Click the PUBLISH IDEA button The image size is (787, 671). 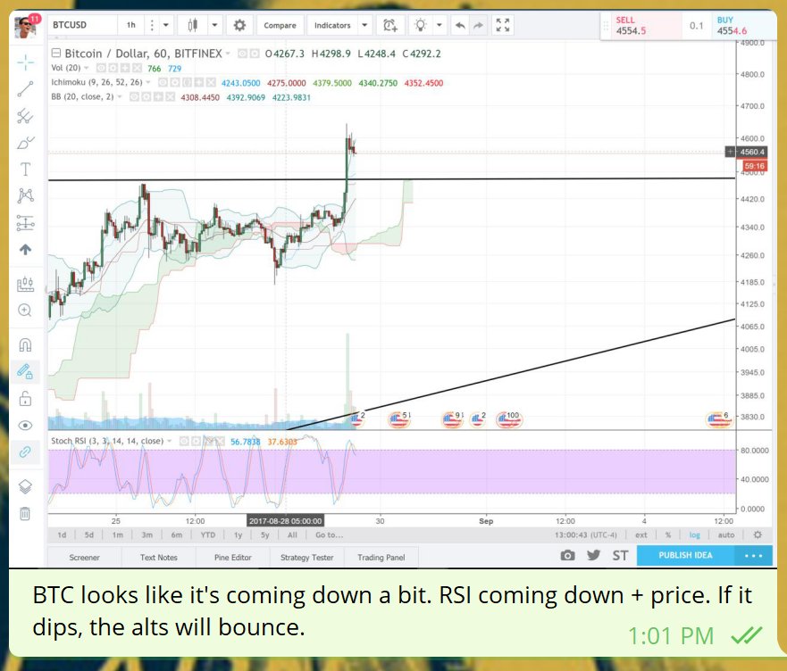685,555
